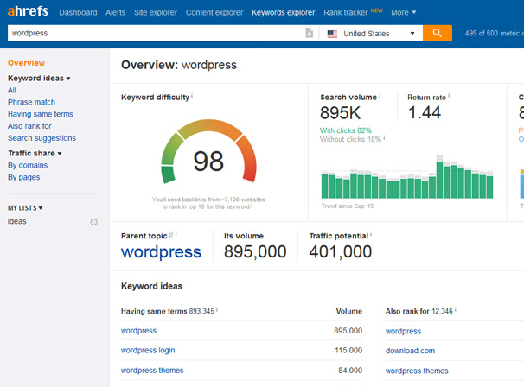The width and height of the screenshot is (524, 387).
Task: Click the 84,000 volume value
Action: [x=350, y=371]
